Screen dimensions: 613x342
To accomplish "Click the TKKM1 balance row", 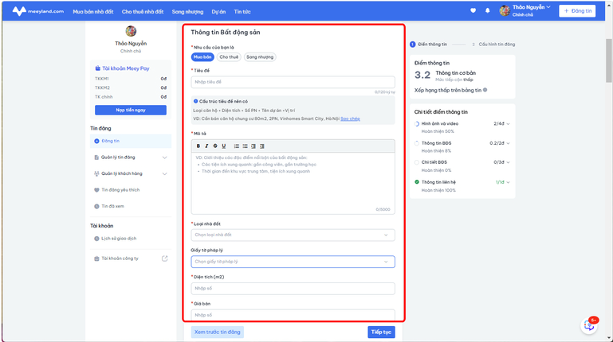I will click(x=131, y=79).
